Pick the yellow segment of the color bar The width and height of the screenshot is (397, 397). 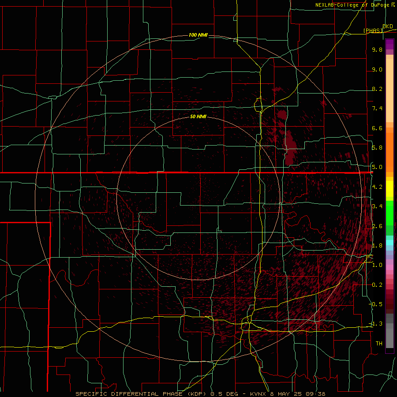(390, 189)
